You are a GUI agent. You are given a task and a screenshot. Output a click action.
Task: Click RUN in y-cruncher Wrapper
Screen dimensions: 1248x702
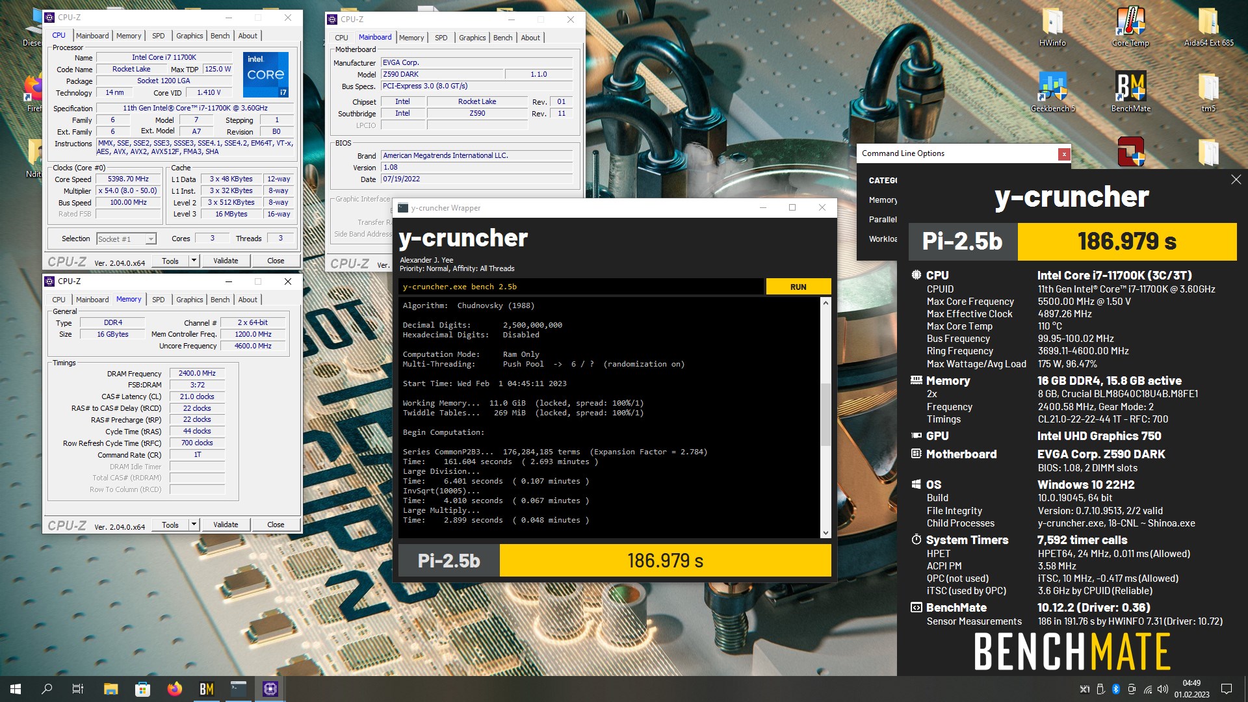pos(798,287)
